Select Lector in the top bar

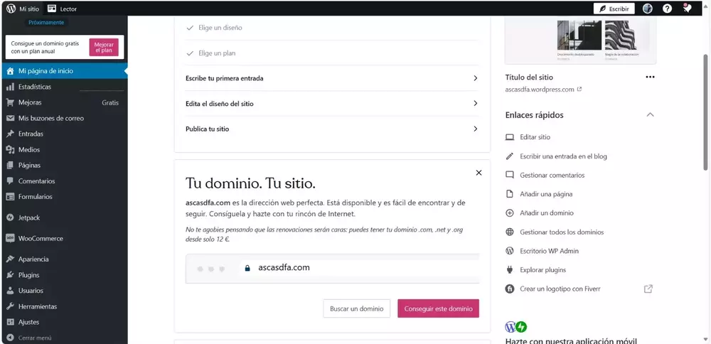[x=68, y=9]
